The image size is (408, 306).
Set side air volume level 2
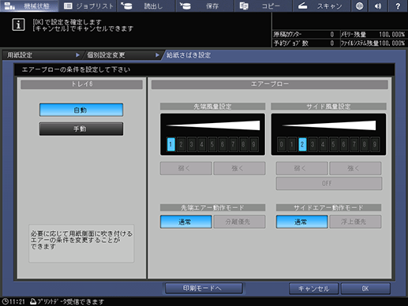[x=302, y=144]
